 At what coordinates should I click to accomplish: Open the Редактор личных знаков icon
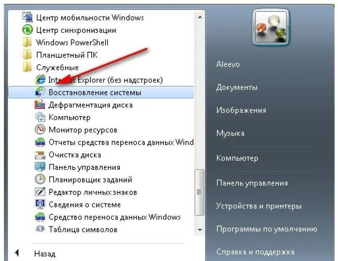40,192
